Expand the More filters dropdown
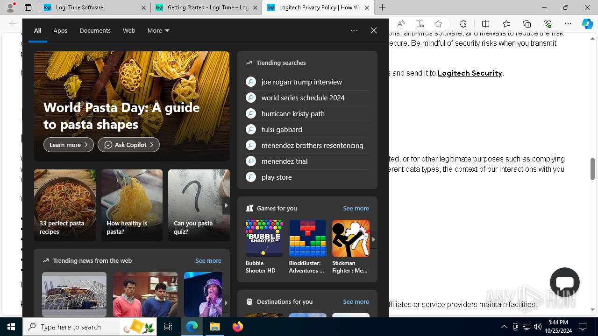The width and height of the screenshot is (598, 336). 158,30
